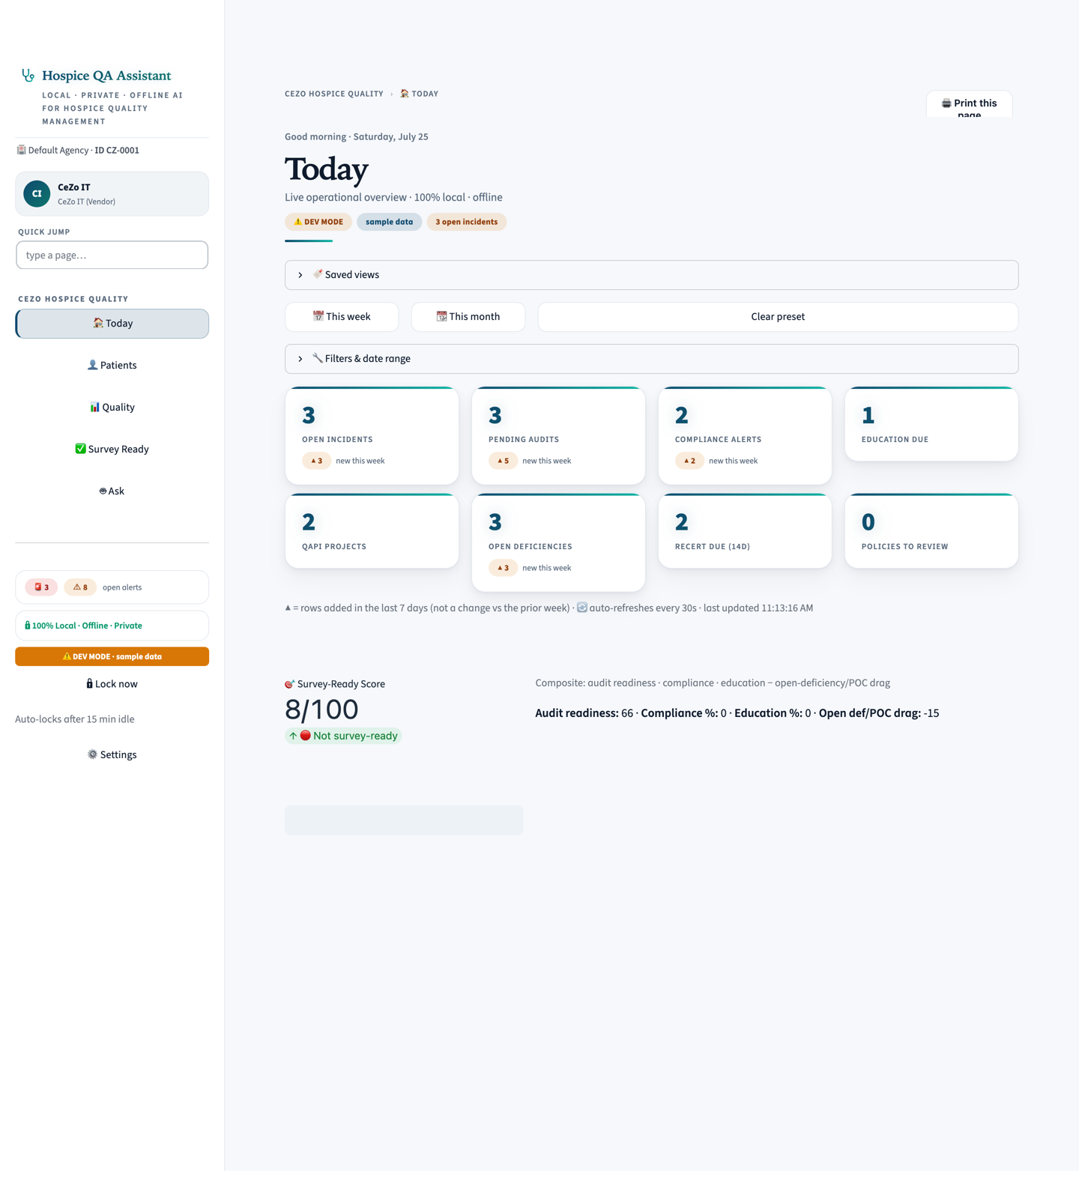This screenshot has width=1079, height=1189.
Task: Open the CeZo IT user profile card
Action: point(112,193)
